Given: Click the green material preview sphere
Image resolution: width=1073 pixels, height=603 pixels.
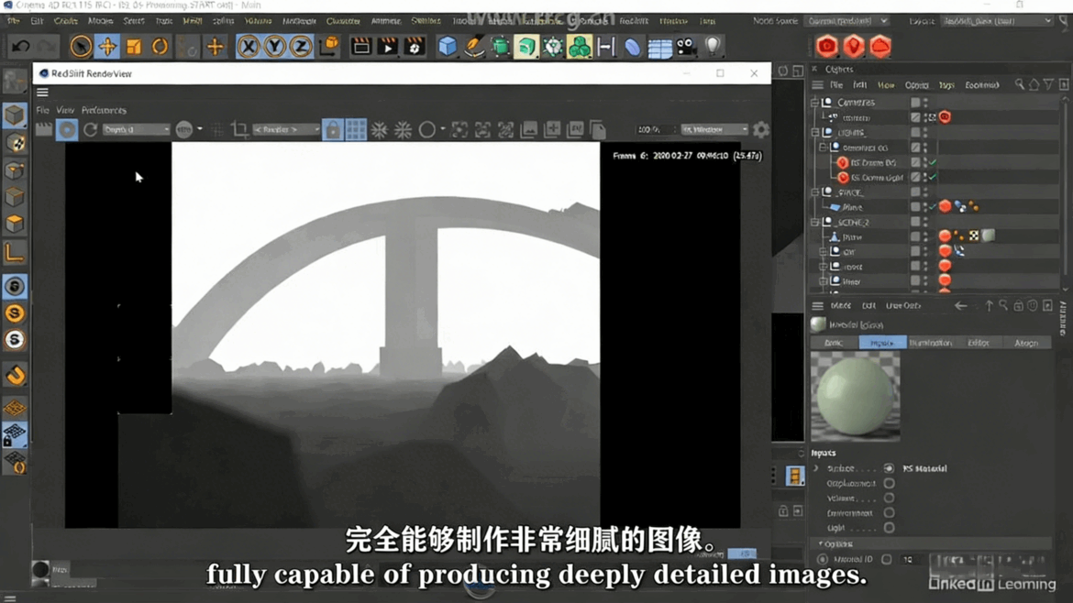Looking at the screenshot, I should (855, 397).
